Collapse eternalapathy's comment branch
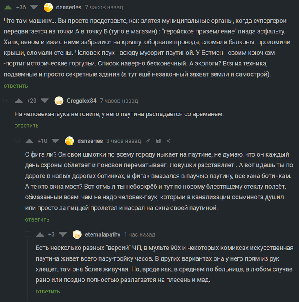 (x=27, y=234)
